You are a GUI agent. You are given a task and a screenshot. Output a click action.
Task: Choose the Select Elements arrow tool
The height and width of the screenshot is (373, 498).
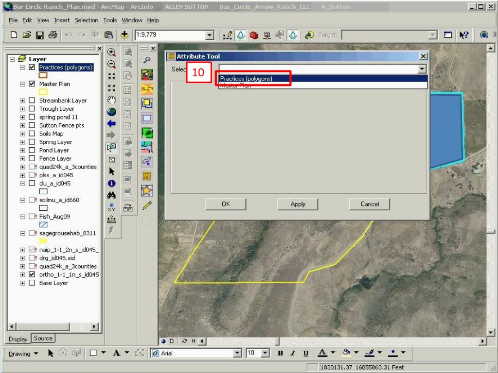[111, 171]
